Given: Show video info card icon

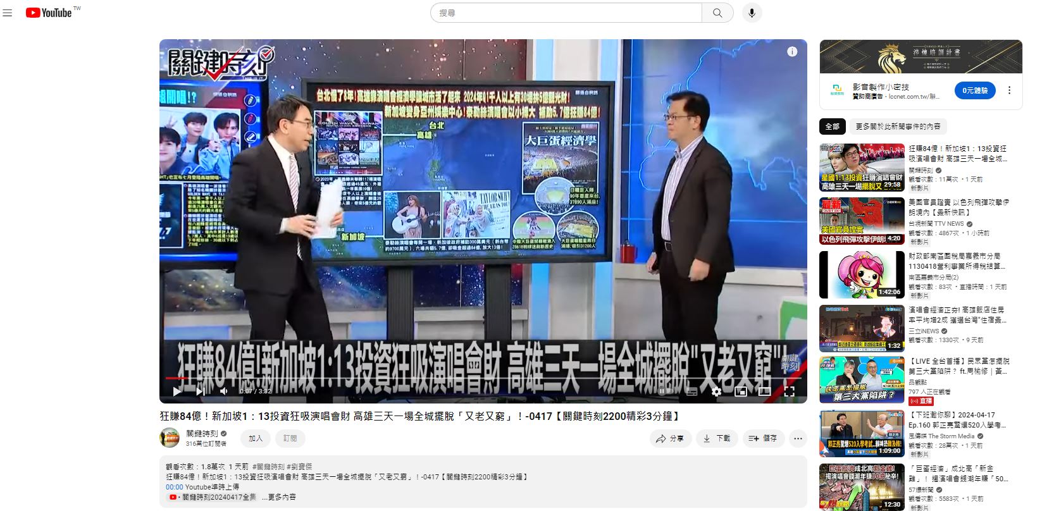Looking at the screenshot, I should 792,52.
